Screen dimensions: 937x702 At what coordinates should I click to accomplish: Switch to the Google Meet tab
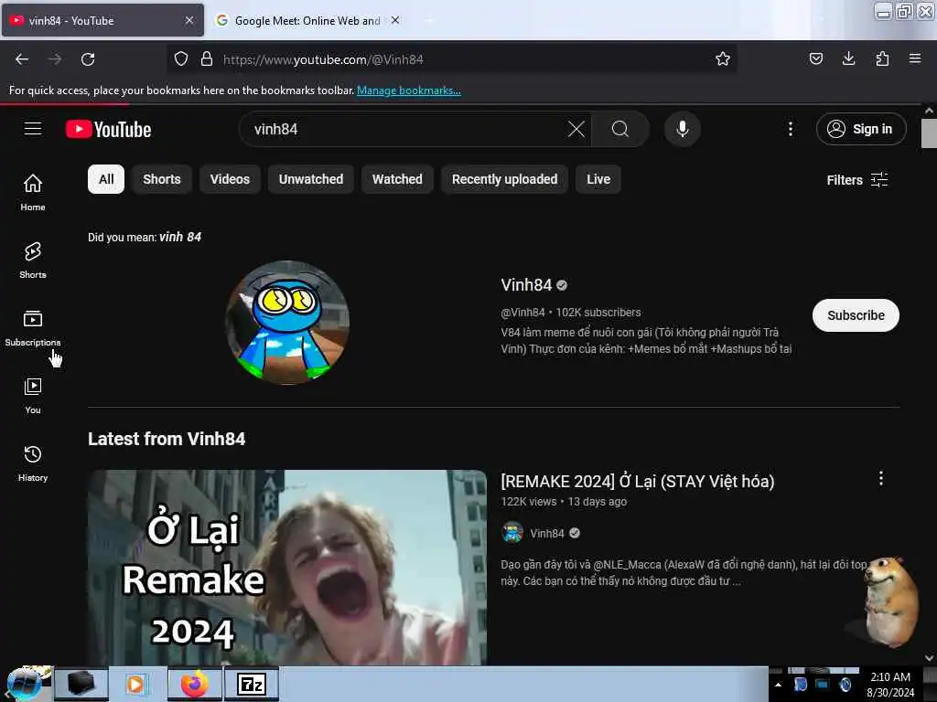tap(307, 20)
